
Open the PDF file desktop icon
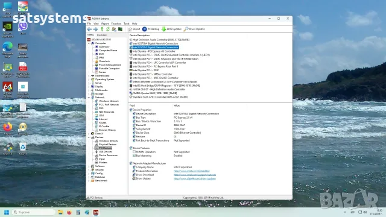coord(23,70)
